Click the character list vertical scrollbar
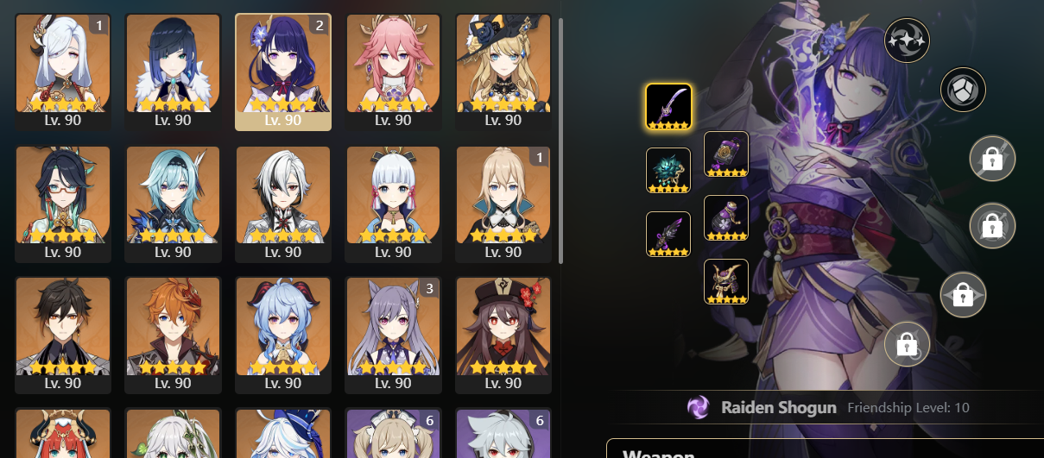Screen dimensions: 1044x458 click(562, 141)
